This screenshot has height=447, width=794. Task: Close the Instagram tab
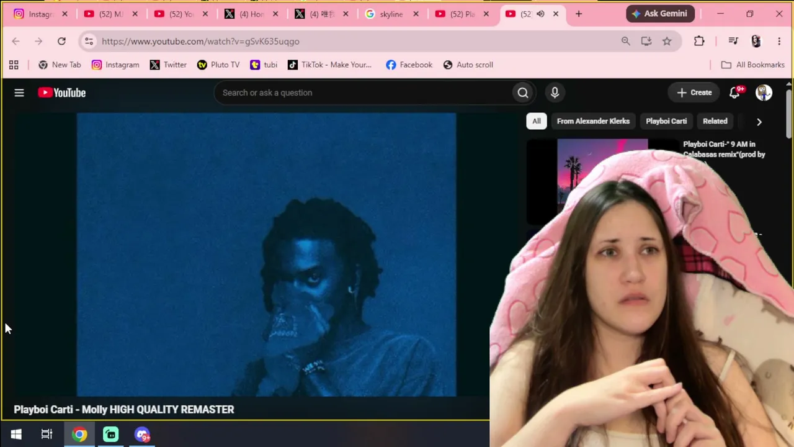(65, 14)
